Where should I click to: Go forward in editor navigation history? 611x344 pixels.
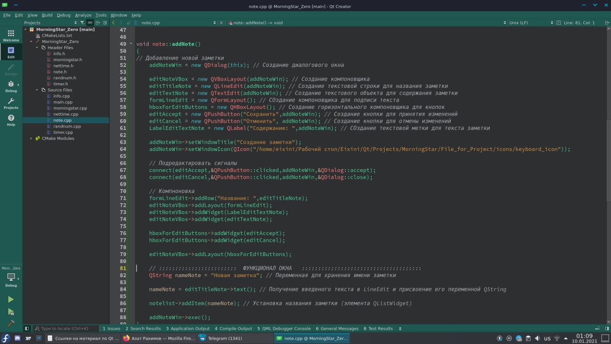(121, 22)
